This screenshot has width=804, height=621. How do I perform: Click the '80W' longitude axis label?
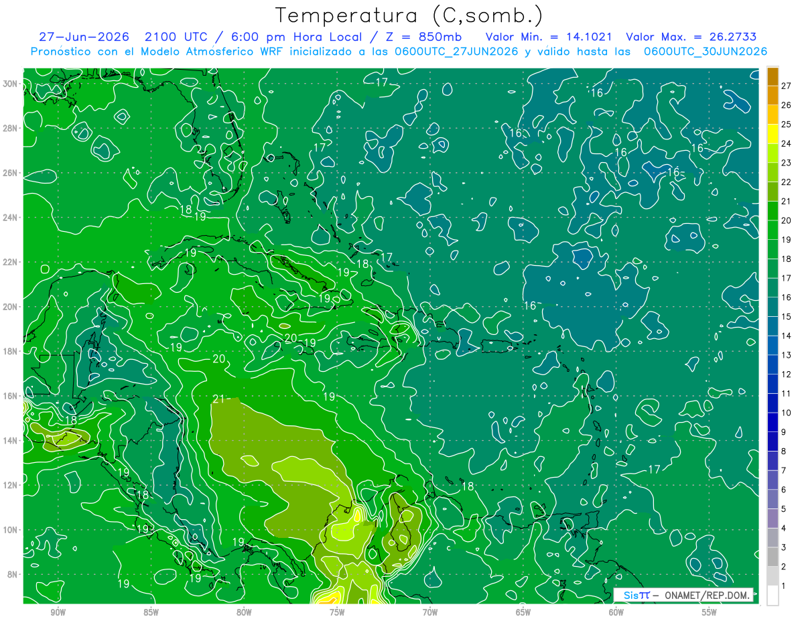244,612
